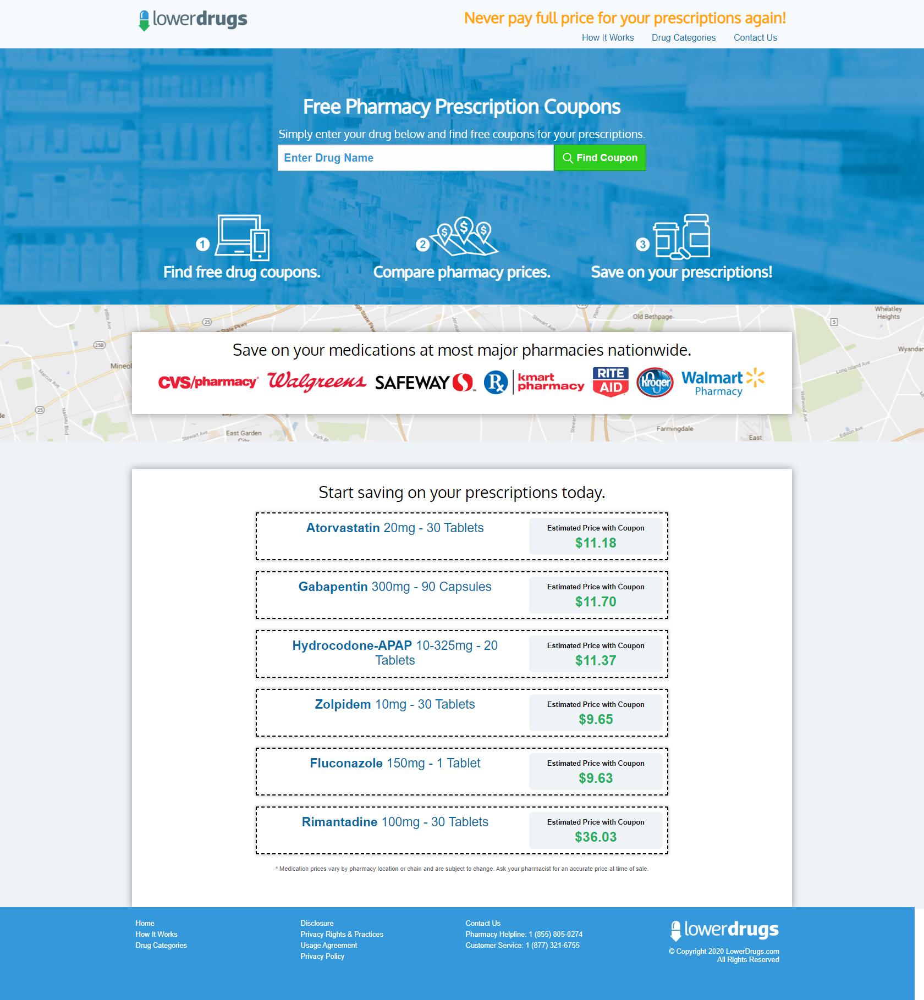Click the Walgreens logo

317,382
